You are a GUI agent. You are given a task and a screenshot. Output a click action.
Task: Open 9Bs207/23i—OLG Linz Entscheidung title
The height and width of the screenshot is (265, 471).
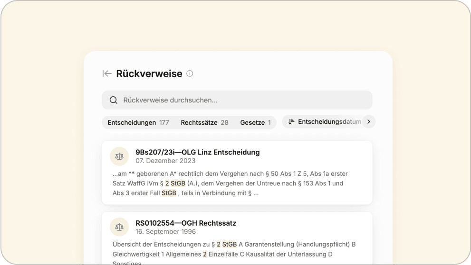pyautogui.click(x=197, y=152)
